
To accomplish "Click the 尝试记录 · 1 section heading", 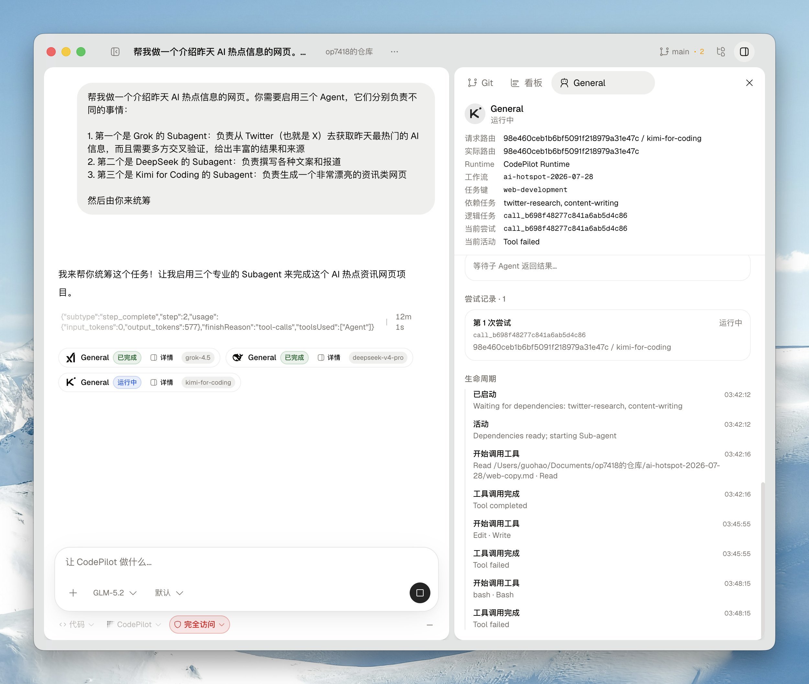I will pos(485,299).
